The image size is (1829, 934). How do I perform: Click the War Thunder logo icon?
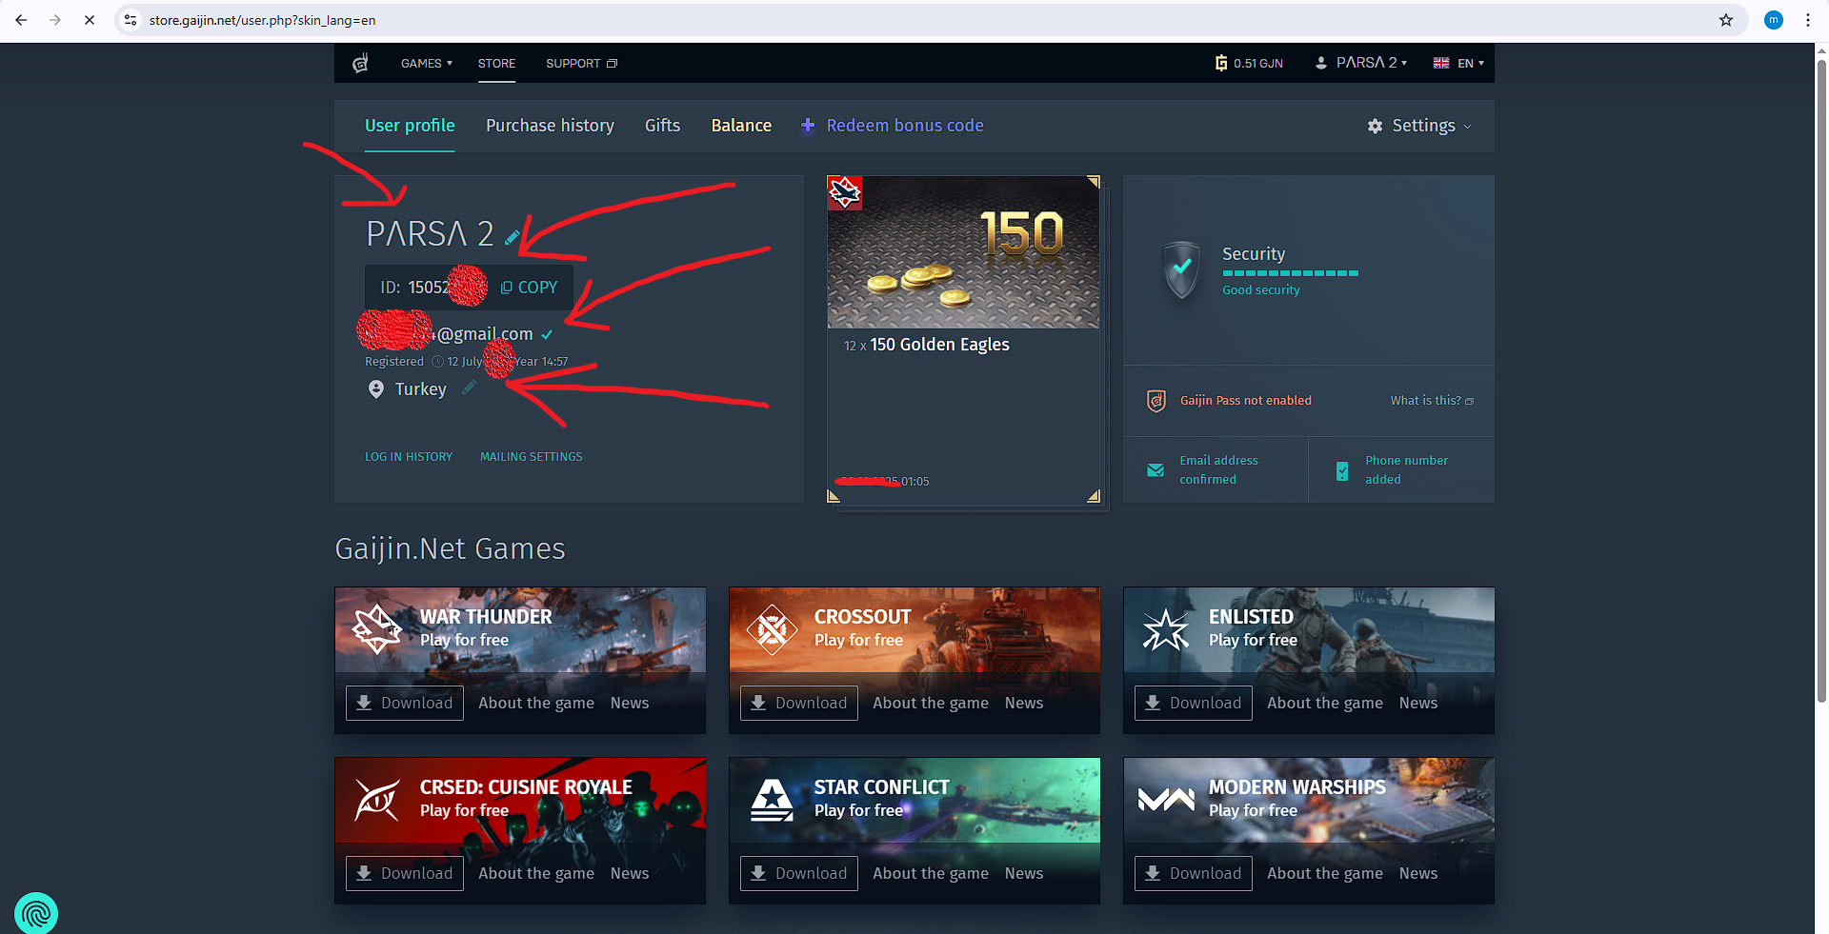(x=377, y=628)
